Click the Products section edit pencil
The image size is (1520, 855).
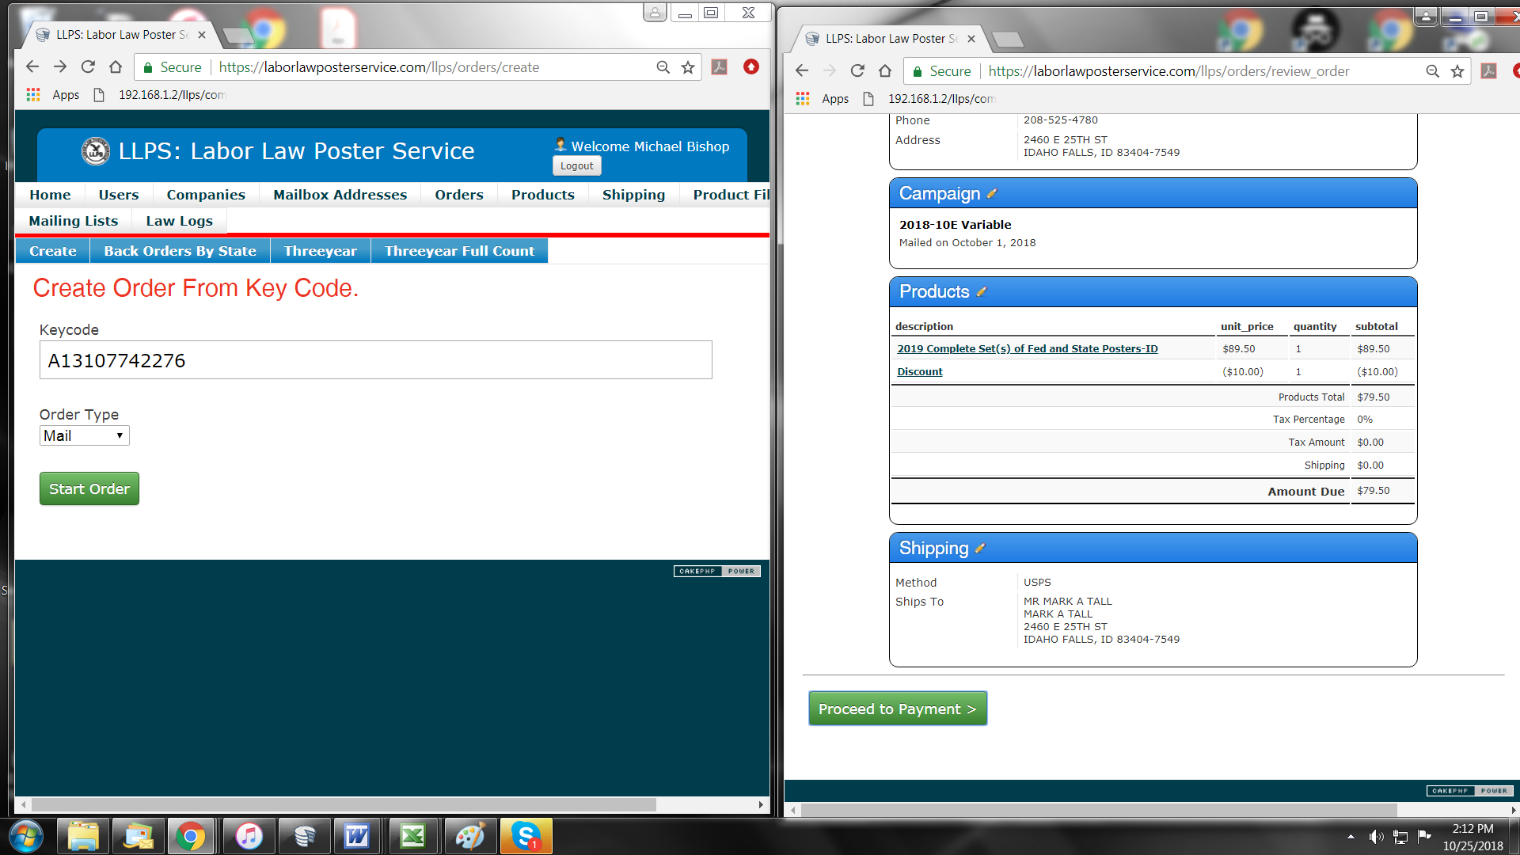(982, 292)
